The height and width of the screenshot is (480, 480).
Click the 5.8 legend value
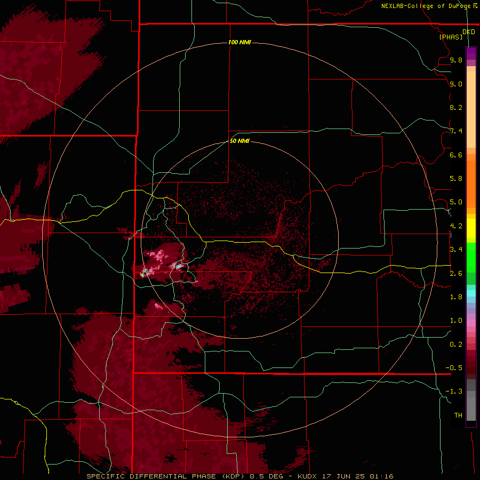[456, 179]
